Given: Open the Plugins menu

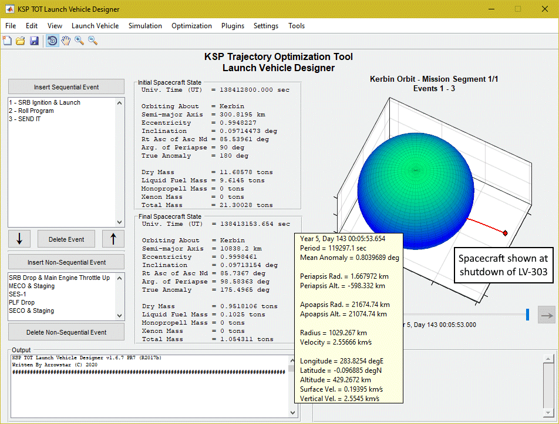Looking at the screenshot, I should [x=233, y=26].
